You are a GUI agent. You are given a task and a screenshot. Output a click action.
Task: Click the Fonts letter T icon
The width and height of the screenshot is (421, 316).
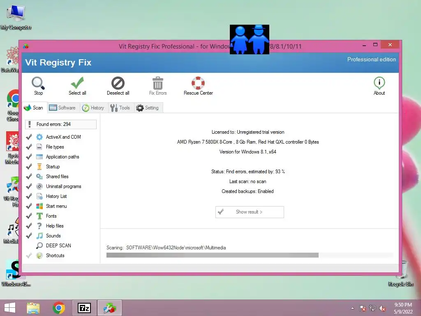click(39, 216)
